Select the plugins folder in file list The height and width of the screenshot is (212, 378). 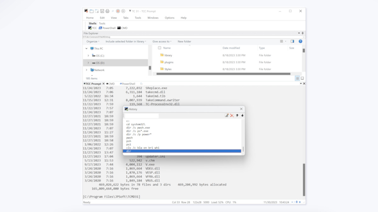tap(167, 62)
